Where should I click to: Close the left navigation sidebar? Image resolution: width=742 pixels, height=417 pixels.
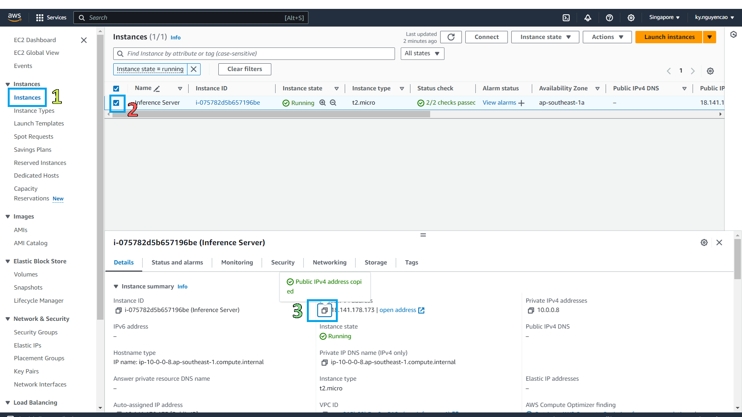[x=84, y=40]
